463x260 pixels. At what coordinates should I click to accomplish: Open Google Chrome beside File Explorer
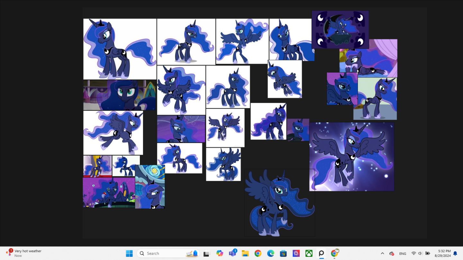(x=258, y=253)
